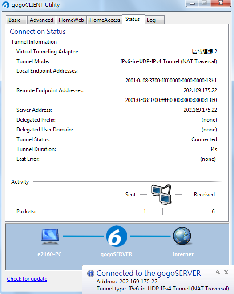This screenshot has width=234, height=294.
Task: Click the Sent packets count 1
Action: (145, 212)
